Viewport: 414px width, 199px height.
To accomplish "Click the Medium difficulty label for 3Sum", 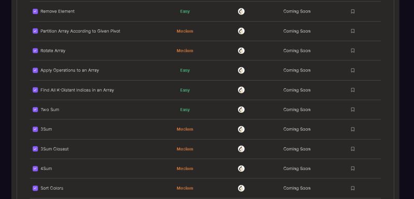I will tap(185, 129).
